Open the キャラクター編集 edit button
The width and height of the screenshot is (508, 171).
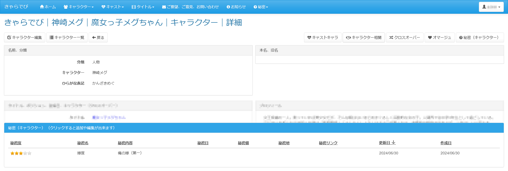[x=25, y=38]
